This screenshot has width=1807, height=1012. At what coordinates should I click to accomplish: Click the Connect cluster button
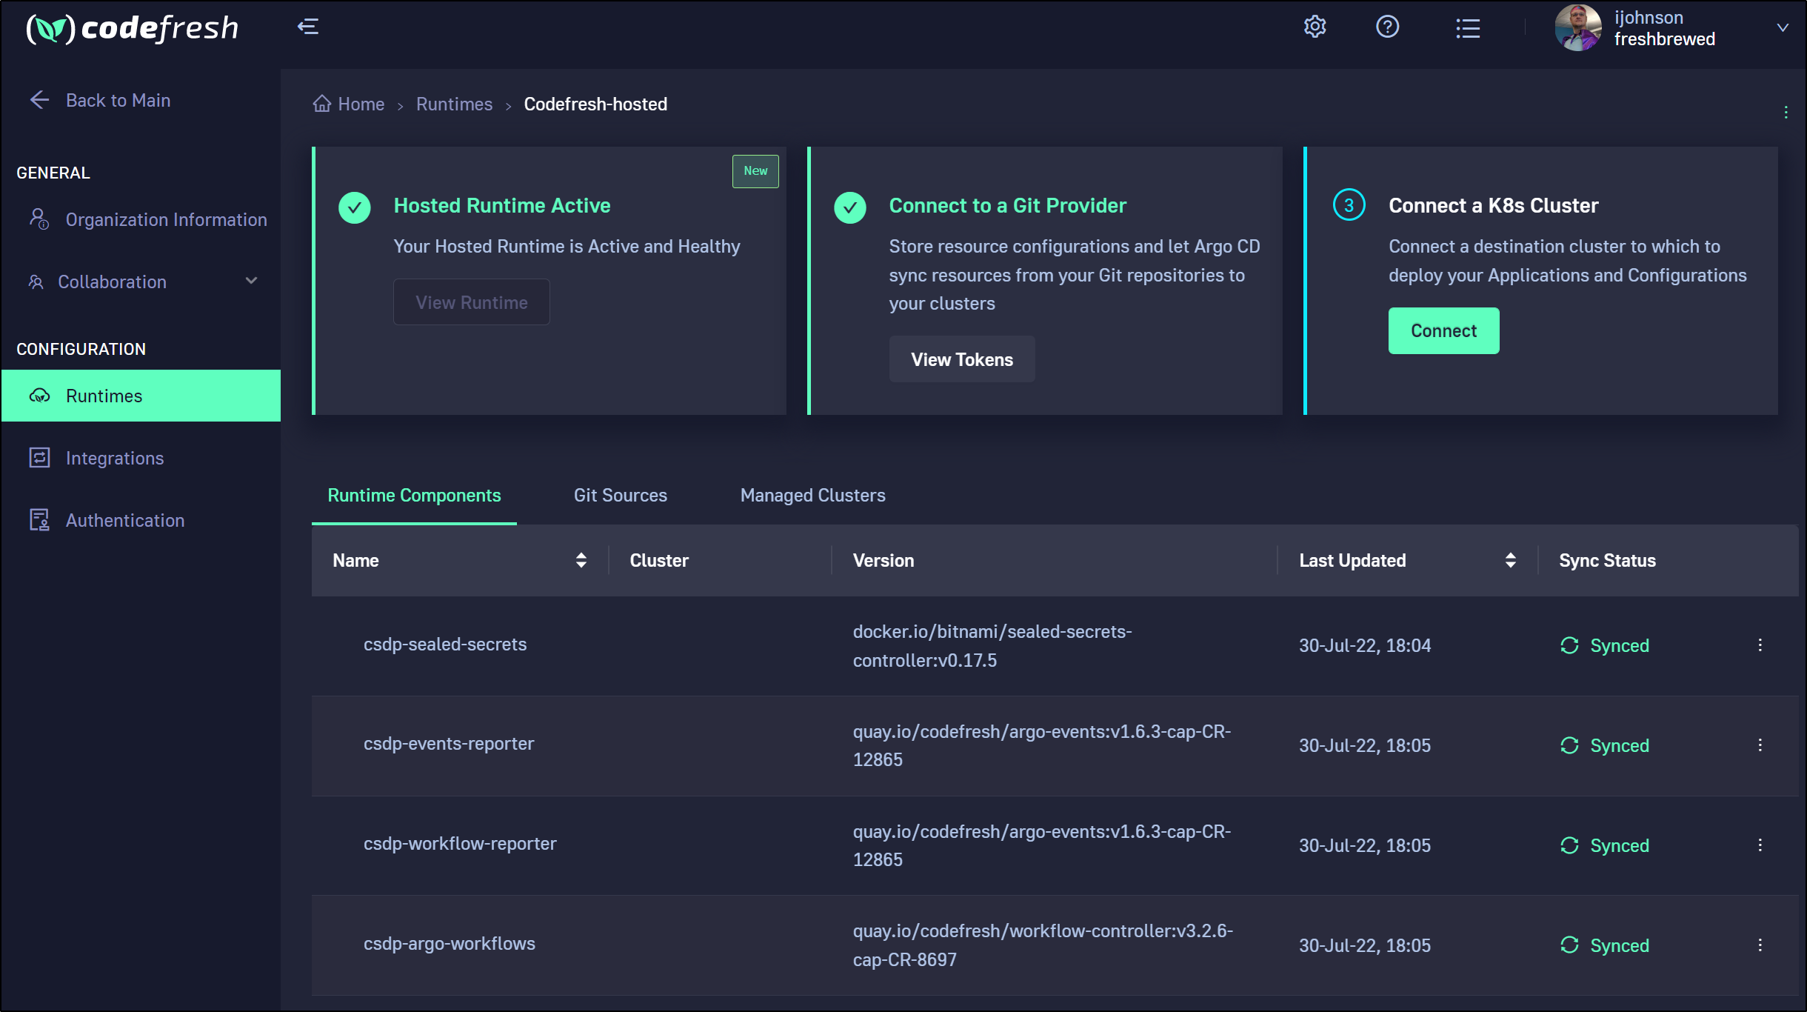tap(1443, 330)
